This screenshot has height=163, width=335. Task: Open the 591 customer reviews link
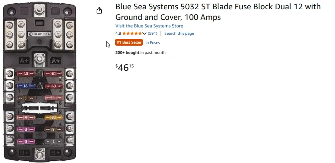pos(152,33)
